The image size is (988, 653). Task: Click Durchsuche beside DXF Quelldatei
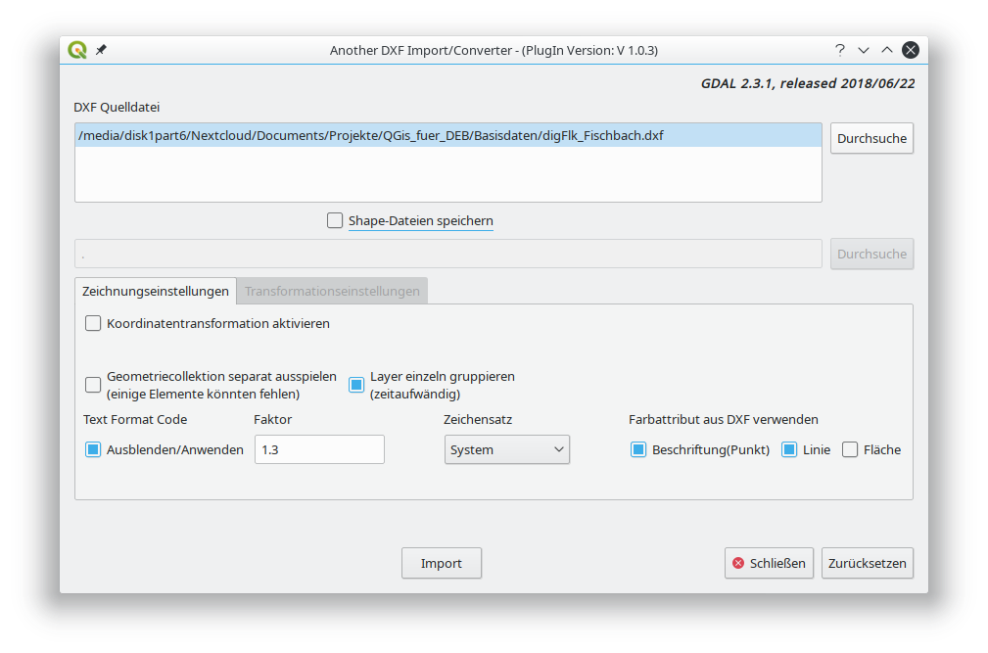[x=871, y=138]
